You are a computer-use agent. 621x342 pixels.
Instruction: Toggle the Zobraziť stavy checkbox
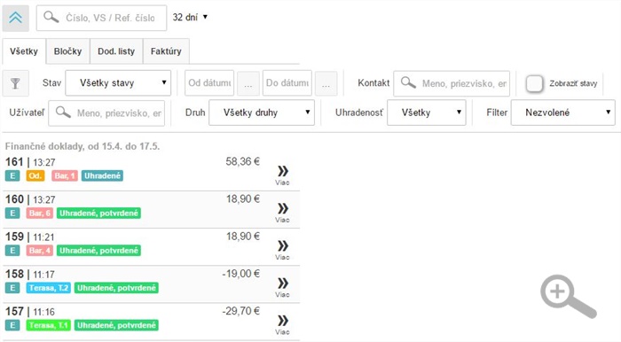click(534, 83)
